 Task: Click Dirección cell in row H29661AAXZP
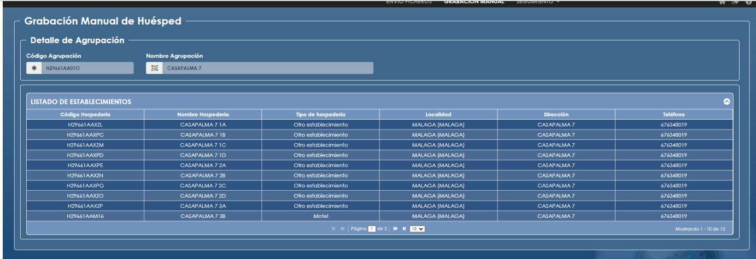tap(556, 206)
